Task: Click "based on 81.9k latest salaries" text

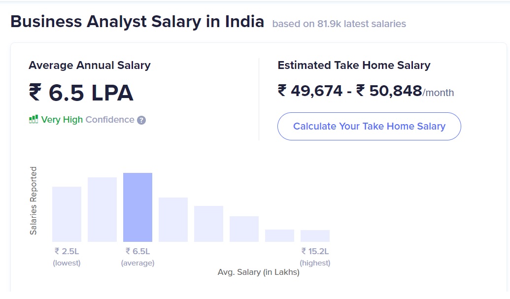Action: pos(339,24)
